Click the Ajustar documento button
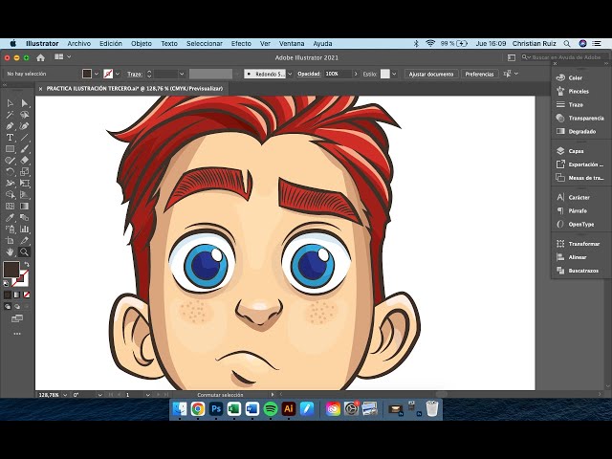Screen dimensions: 612x459 [x=431, y=74]
